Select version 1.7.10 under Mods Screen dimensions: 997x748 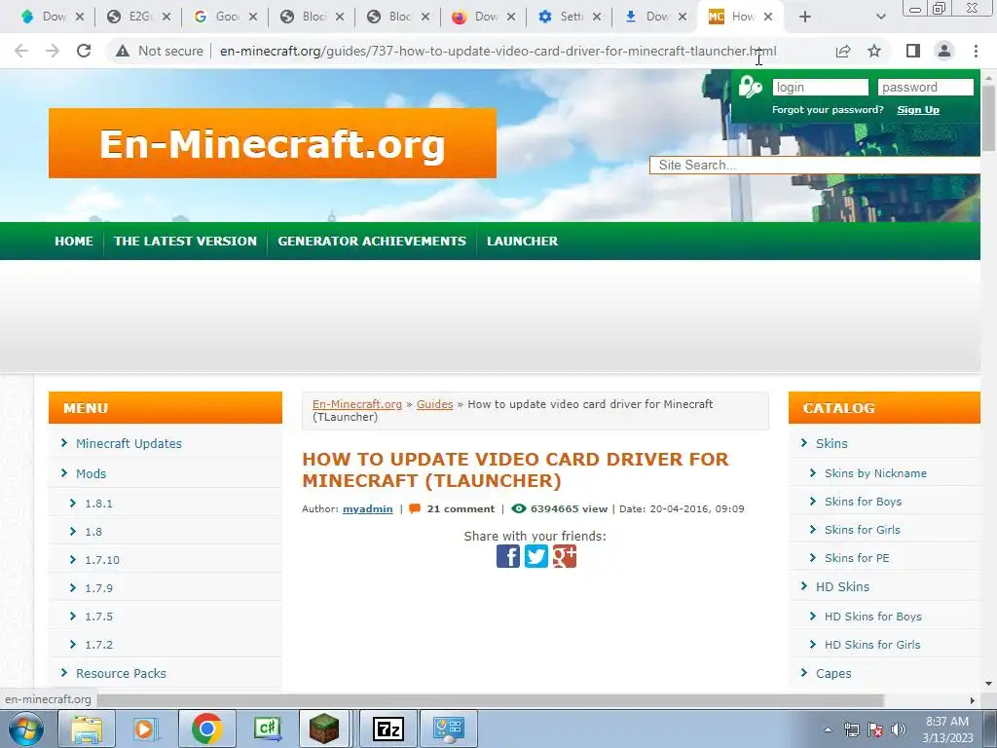point(101,560)
